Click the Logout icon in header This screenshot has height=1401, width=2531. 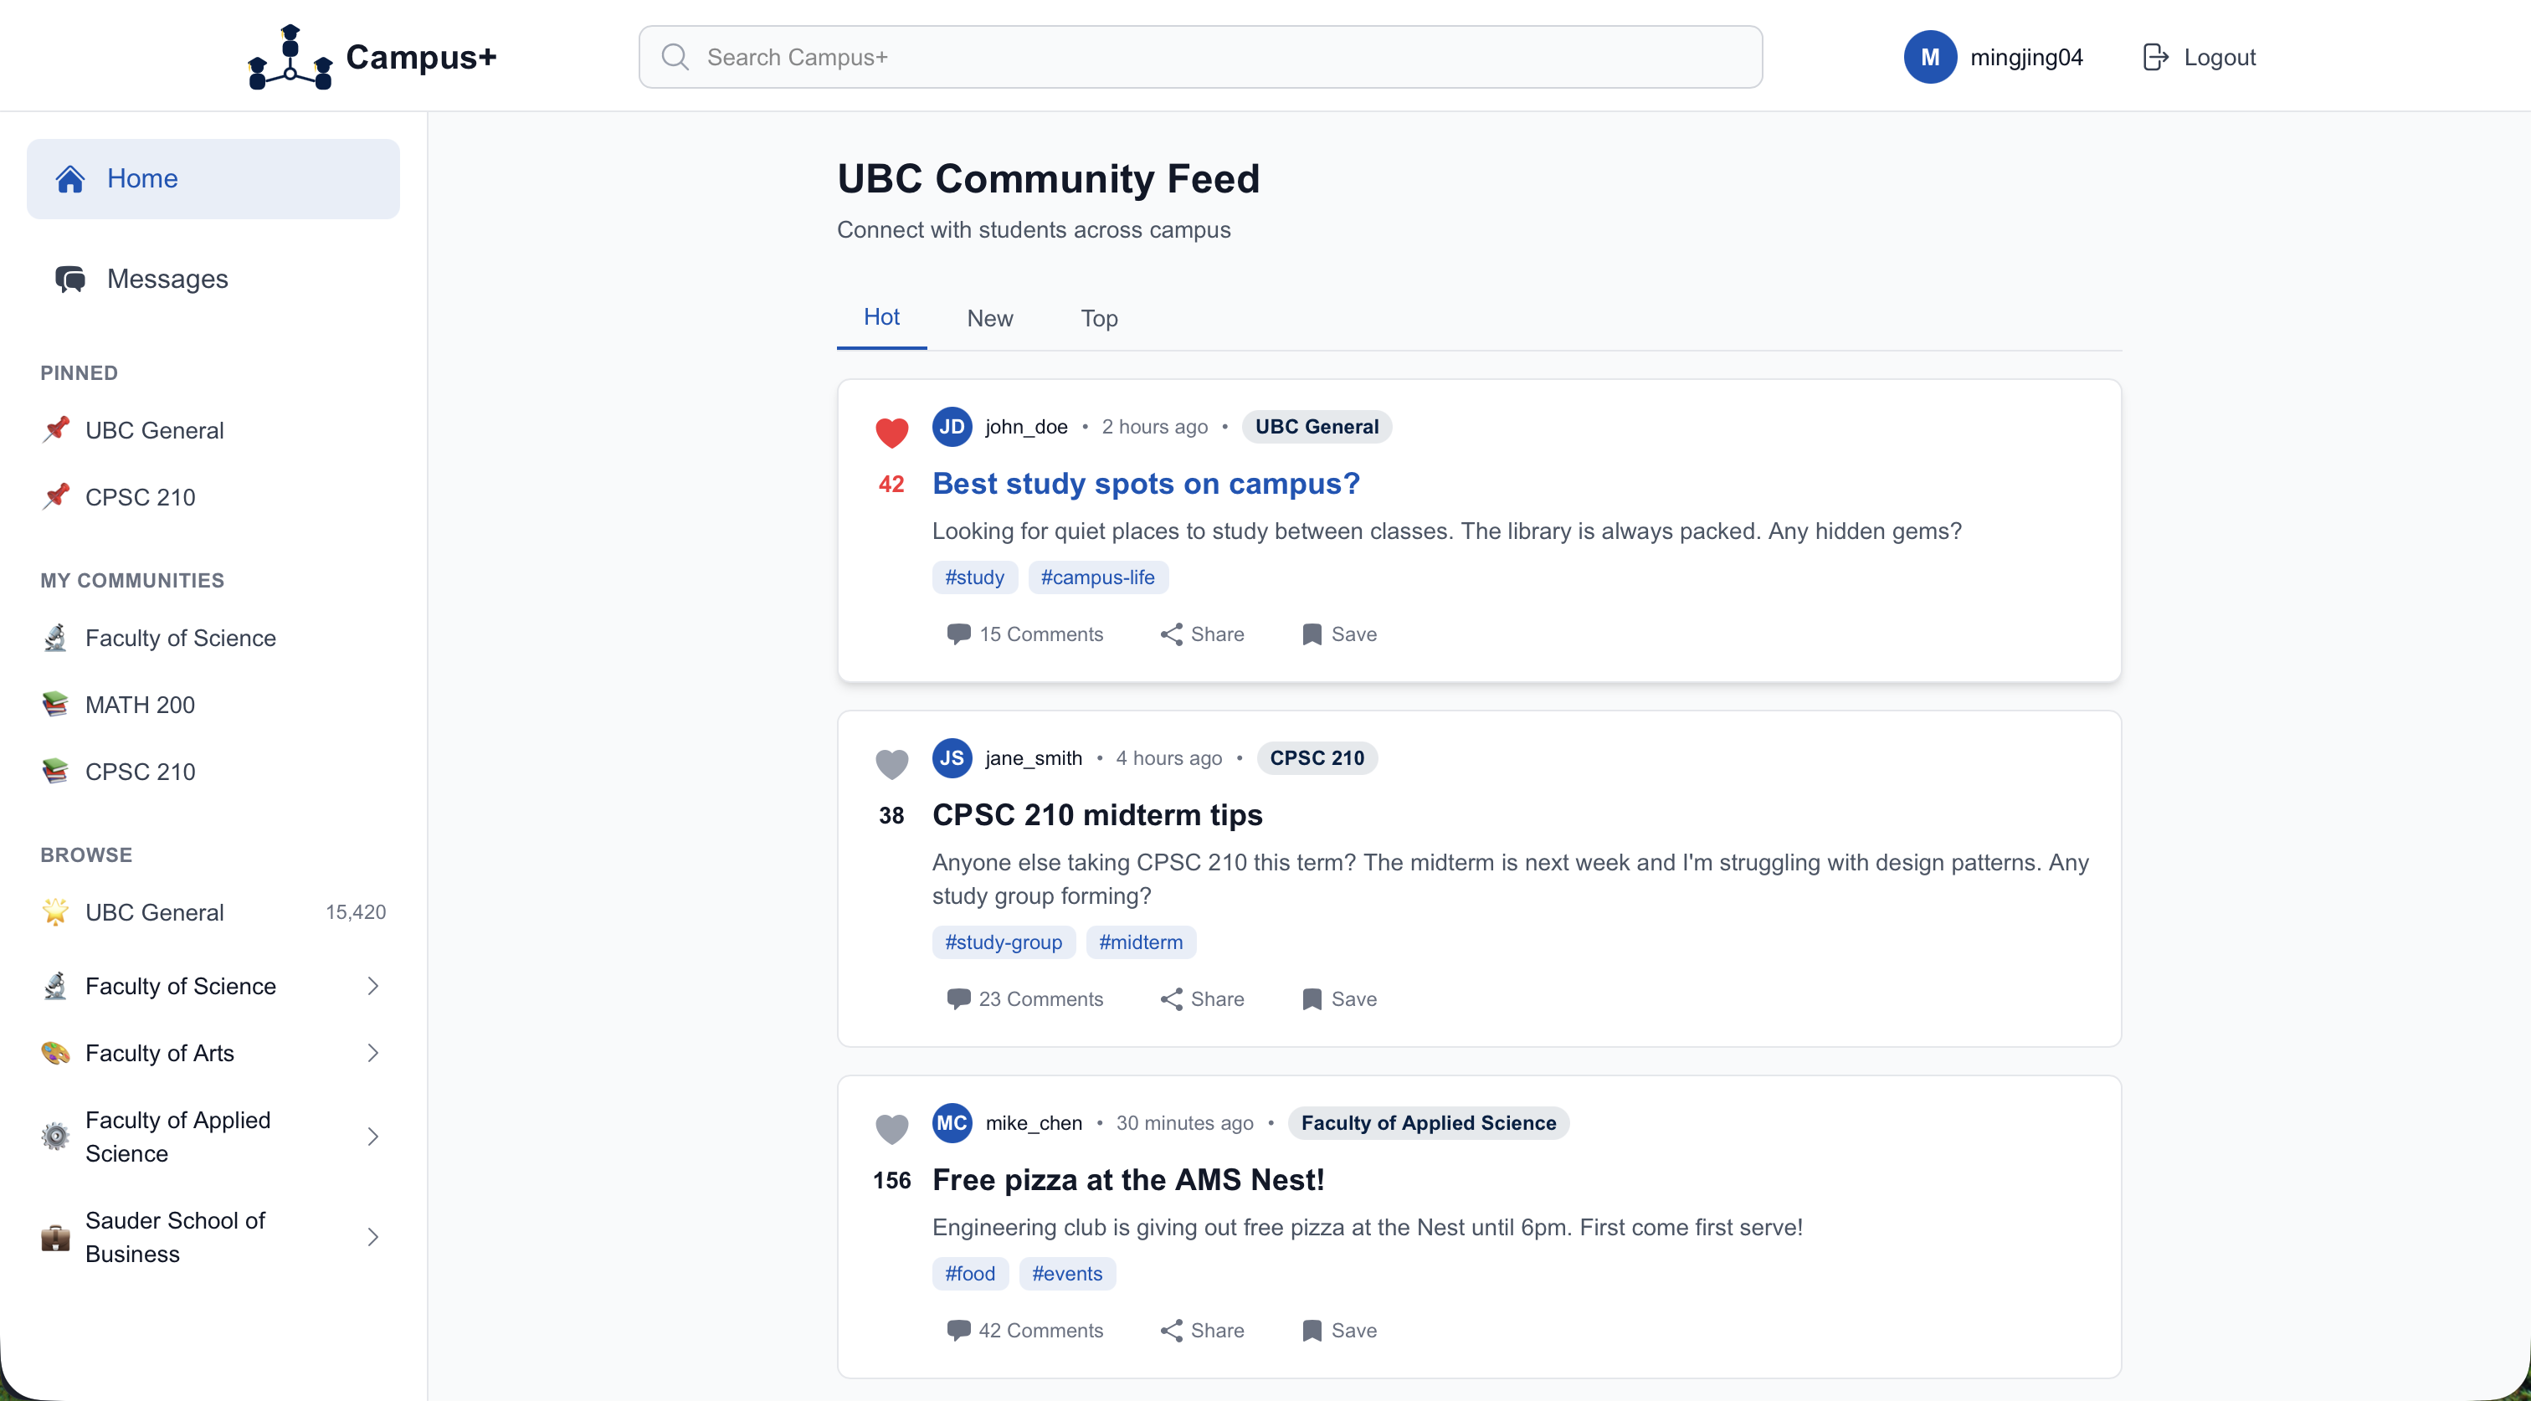(x=2154, y=57)
